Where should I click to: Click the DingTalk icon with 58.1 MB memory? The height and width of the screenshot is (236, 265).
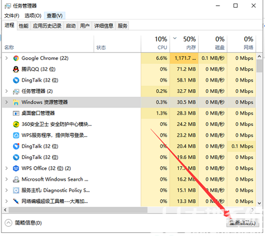16,80
